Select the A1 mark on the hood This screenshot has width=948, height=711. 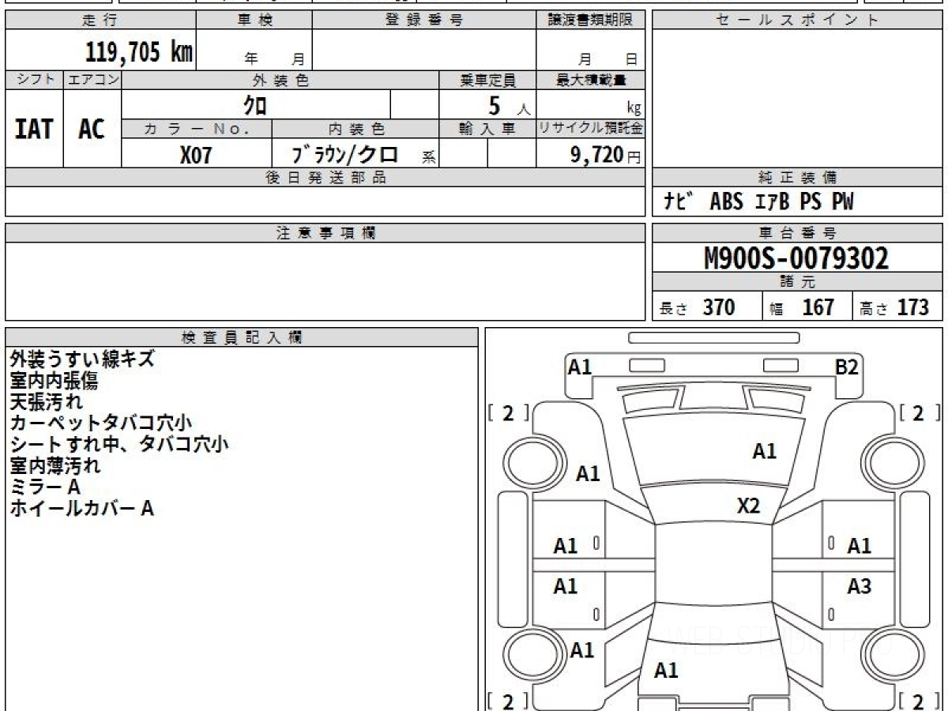(x=764, y=451)
